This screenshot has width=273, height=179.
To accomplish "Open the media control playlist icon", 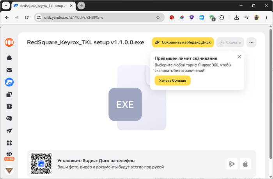I will [x=246, y=18].
